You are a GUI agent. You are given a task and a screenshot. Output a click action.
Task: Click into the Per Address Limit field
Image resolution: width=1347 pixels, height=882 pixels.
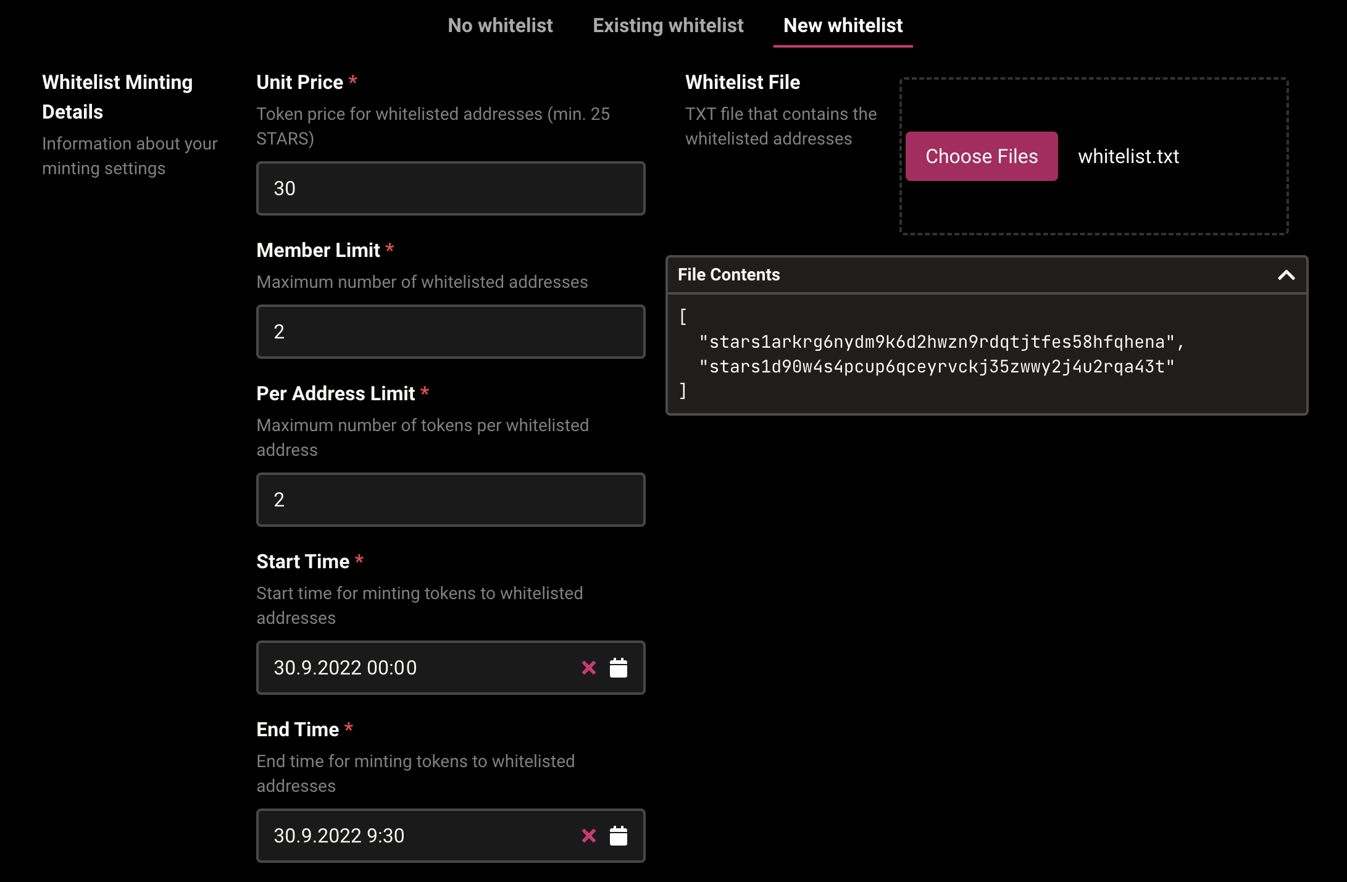pyautogui.click(x=451, y=500)
